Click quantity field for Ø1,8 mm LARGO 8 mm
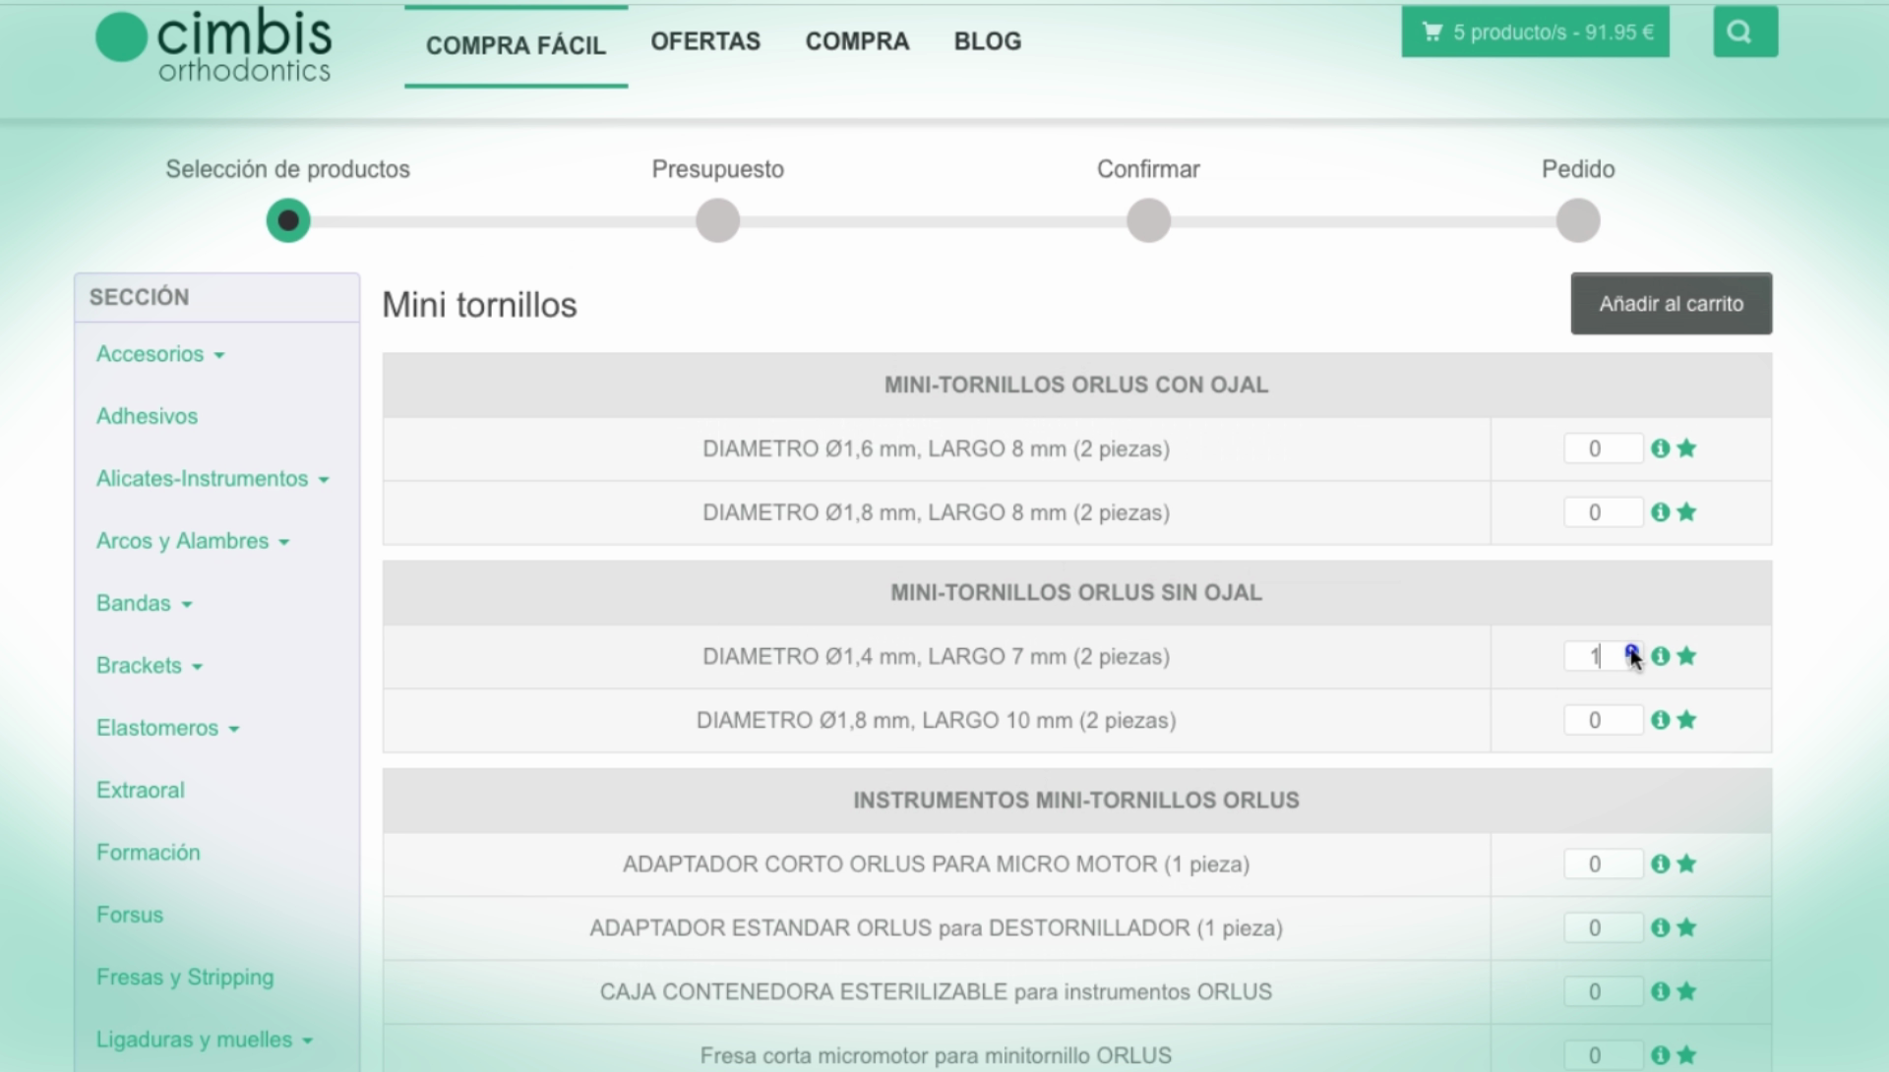Viewport: 1889px width, 1072px height. click(1601, 512)
